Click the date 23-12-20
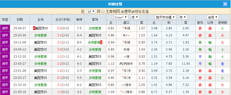231x95 pixels. [20, 57]
